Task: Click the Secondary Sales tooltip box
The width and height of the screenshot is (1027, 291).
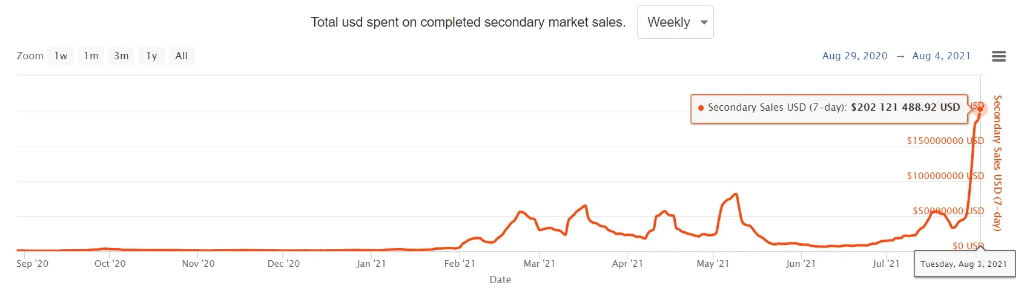Action: tap(828, 108)
